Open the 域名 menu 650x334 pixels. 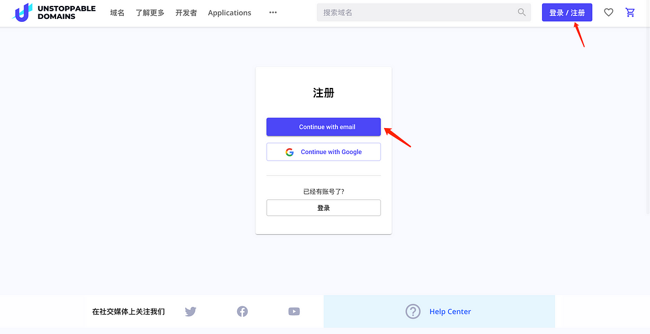coord(117,13)
